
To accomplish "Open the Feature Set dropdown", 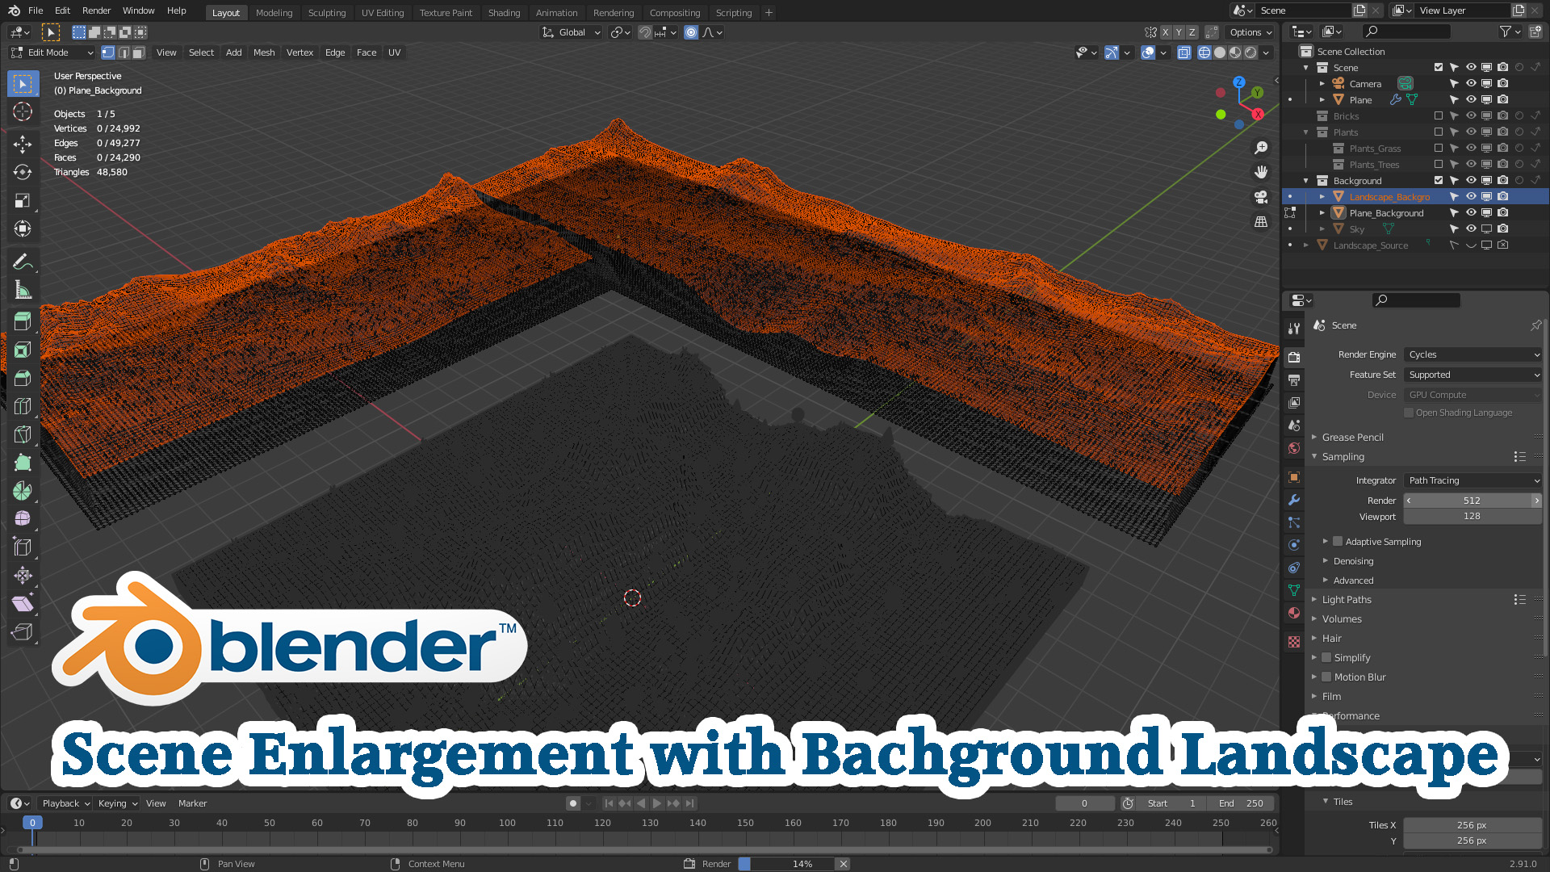I will [1473, 375].
